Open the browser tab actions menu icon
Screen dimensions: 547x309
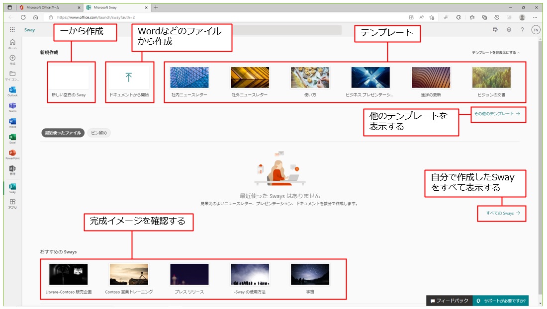[10, 7]
